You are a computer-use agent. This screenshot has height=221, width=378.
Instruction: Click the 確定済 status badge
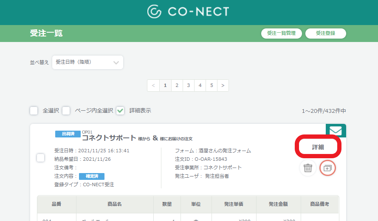click(92, 176)
